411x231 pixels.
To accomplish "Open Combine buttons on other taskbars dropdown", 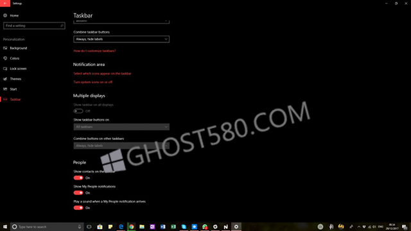I will coord(121,146).
